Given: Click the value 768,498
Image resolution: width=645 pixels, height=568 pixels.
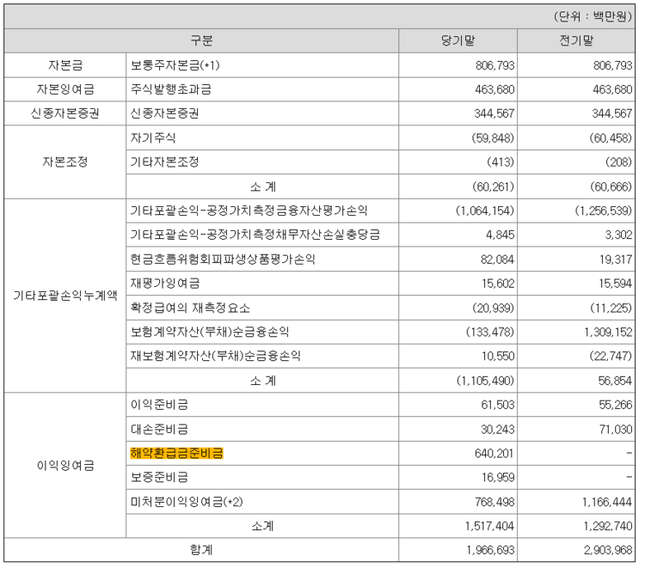Looking at the screenshot, I should click(494, 502).
